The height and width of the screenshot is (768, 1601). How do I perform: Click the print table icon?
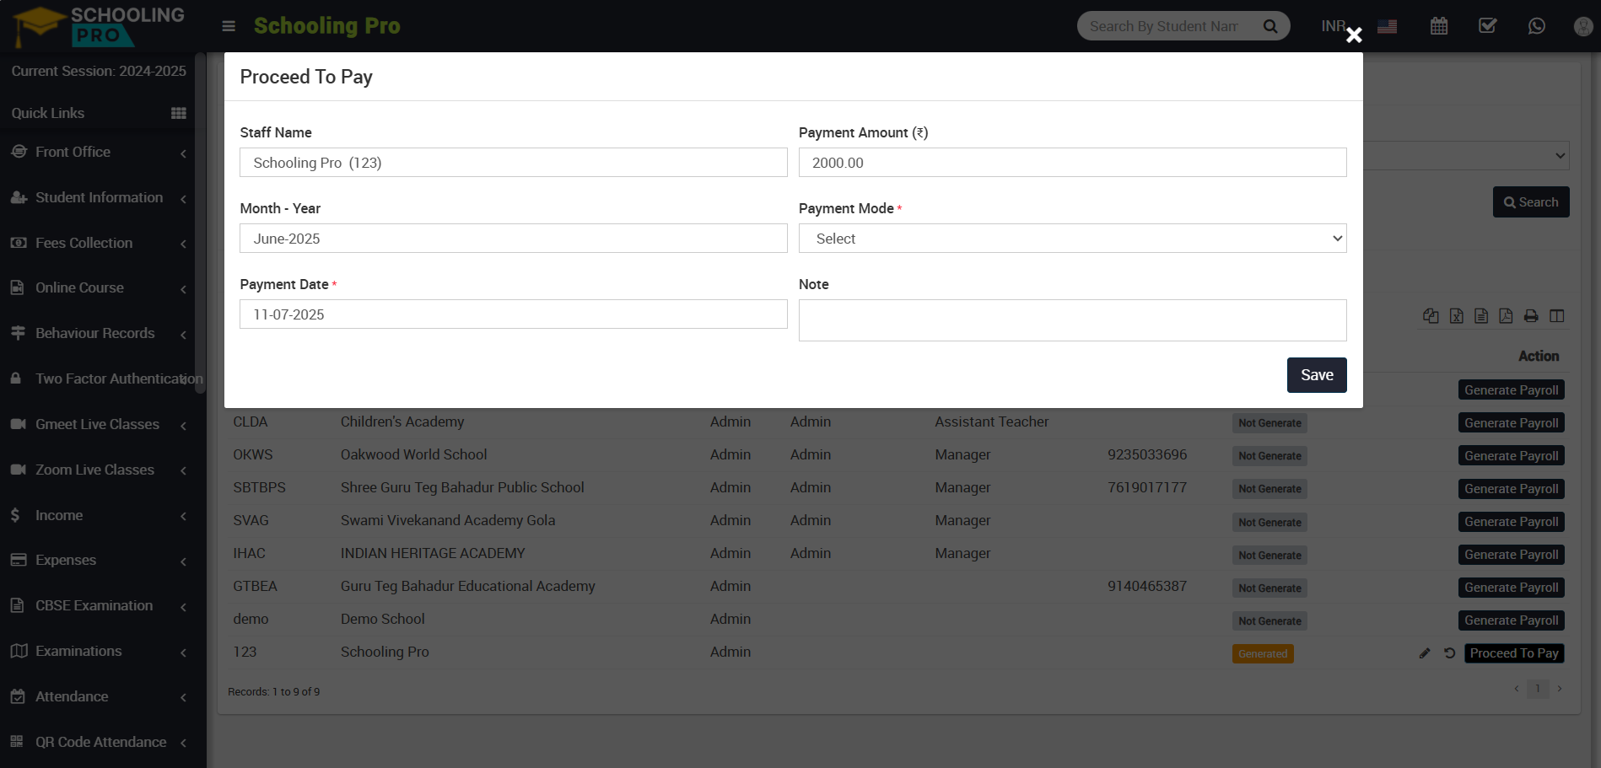coord(1531,316)
